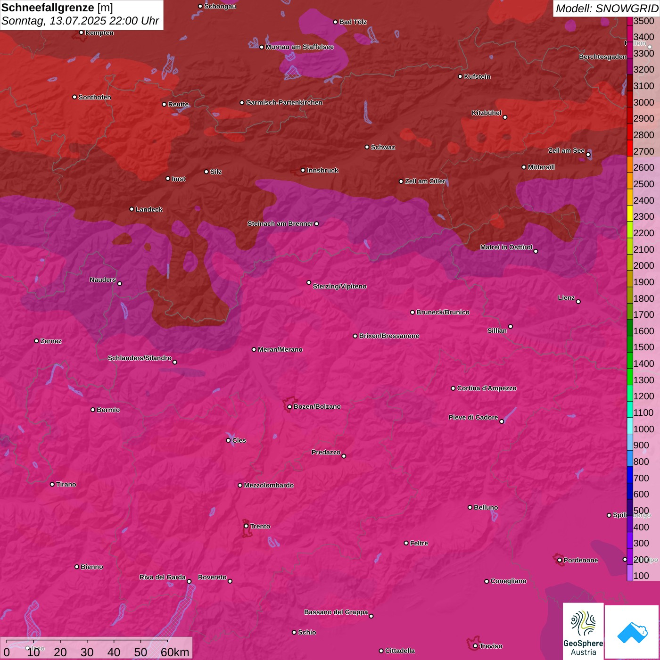Click the Belluno city label
Screen dimensions: 660x660
click(486, 507)
